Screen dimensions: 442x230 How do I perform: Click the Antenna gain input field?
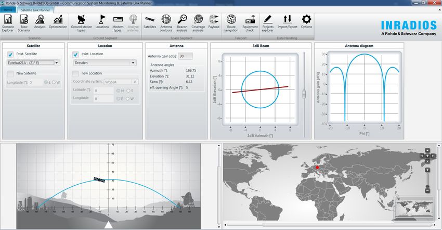[186, 56]
